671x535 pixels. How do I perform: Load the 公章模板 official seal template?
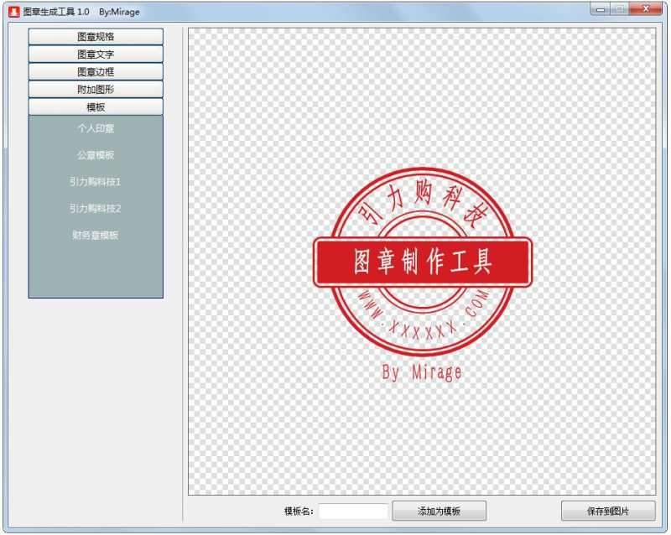click(95, 154)
